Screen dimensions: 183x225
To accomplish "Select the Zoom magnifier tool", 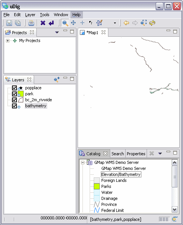I will point(65,23).
